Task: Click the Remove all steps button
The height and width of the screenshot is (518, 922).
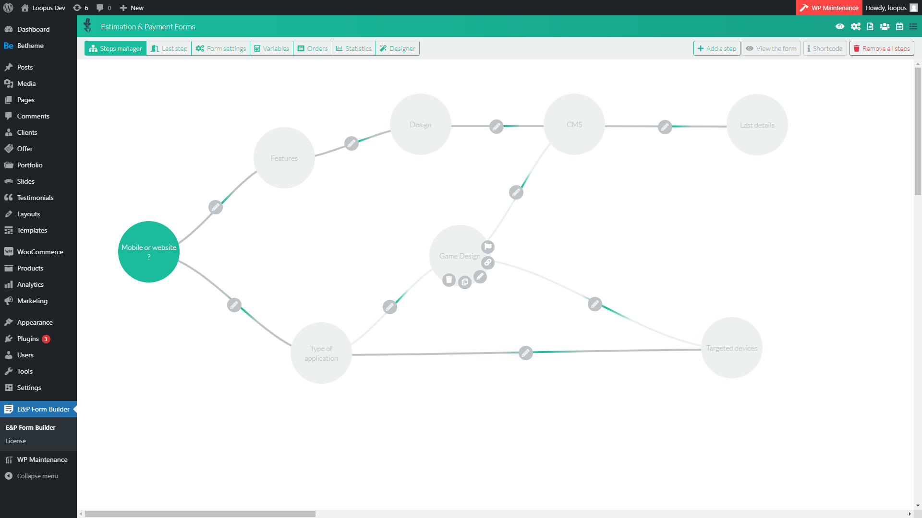Action: click(882, 48)
